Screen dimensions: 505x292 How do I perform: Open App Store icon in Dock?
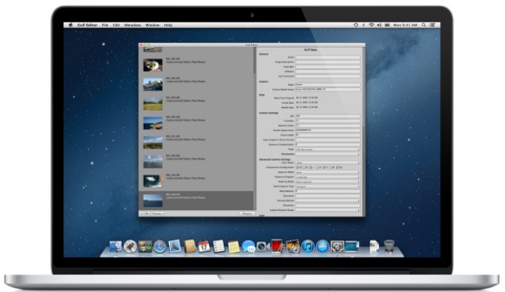(322, 247)
